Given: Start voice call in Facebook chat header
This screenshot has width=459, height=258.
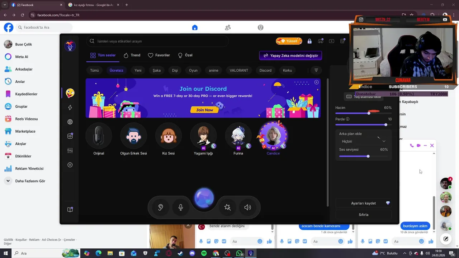Looking at the screenshot, I should click(x=412, y=145).
